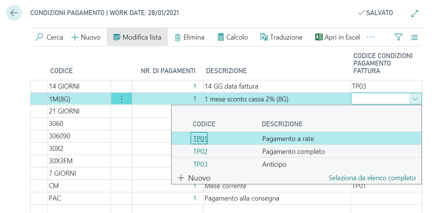Show more toolbar actions (ellipsis)
Image resolution: width=446 pixels, height=213 pixels.
tap(371, 37)
